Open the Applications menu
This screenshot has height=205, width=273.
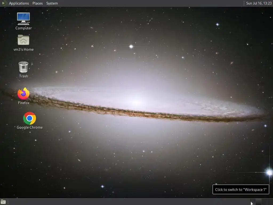tap(19, 3)
